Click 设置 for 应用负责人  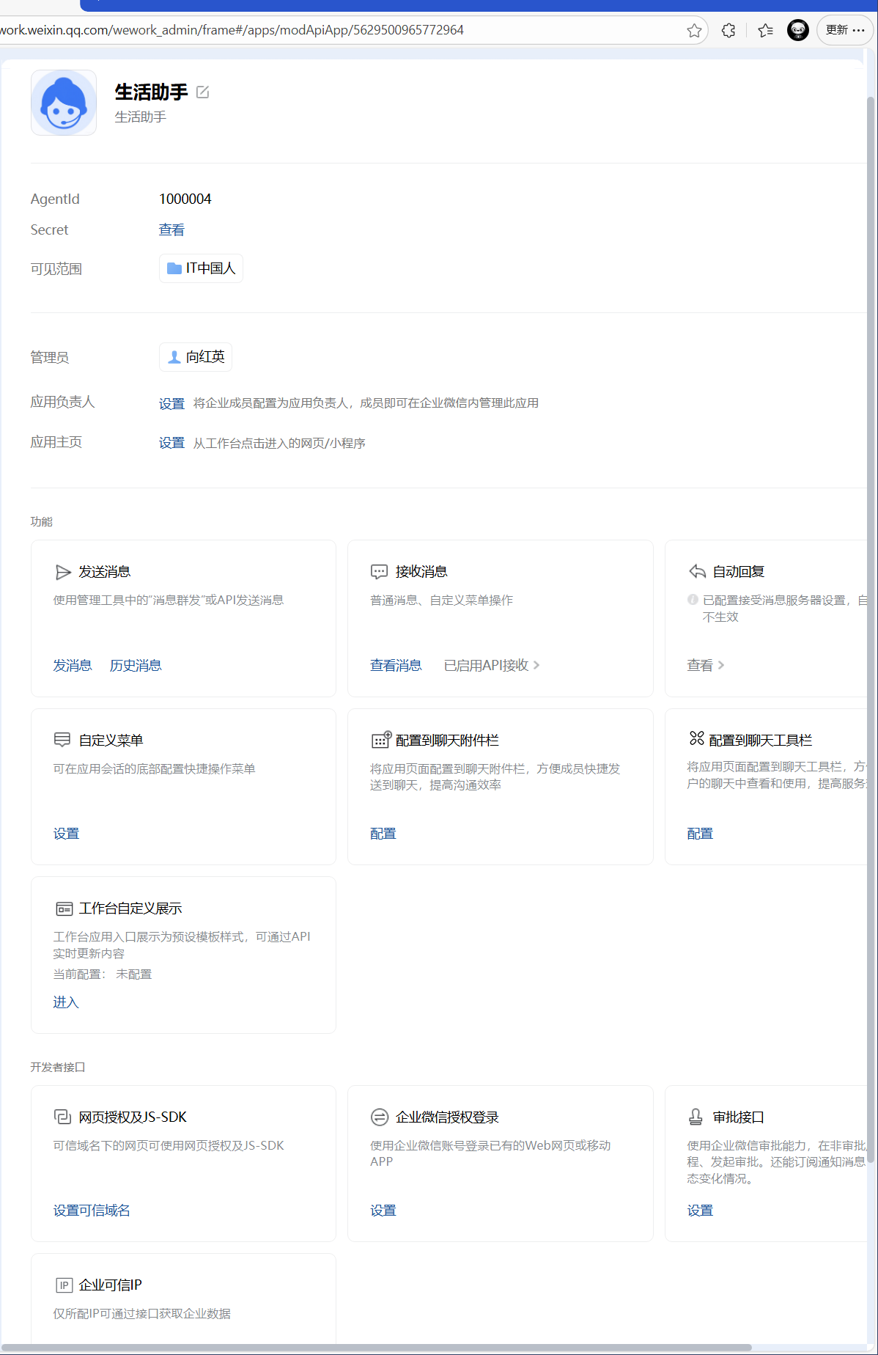click(x=171, y=403)
